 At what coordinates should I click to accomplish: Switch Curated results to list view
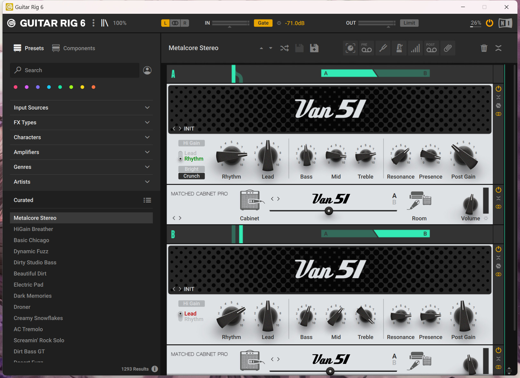point(147,200)
